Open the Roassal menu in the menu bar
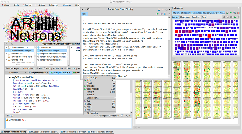Screen dimensions: 242x134 pyautogui.click(x=27, y=5)
